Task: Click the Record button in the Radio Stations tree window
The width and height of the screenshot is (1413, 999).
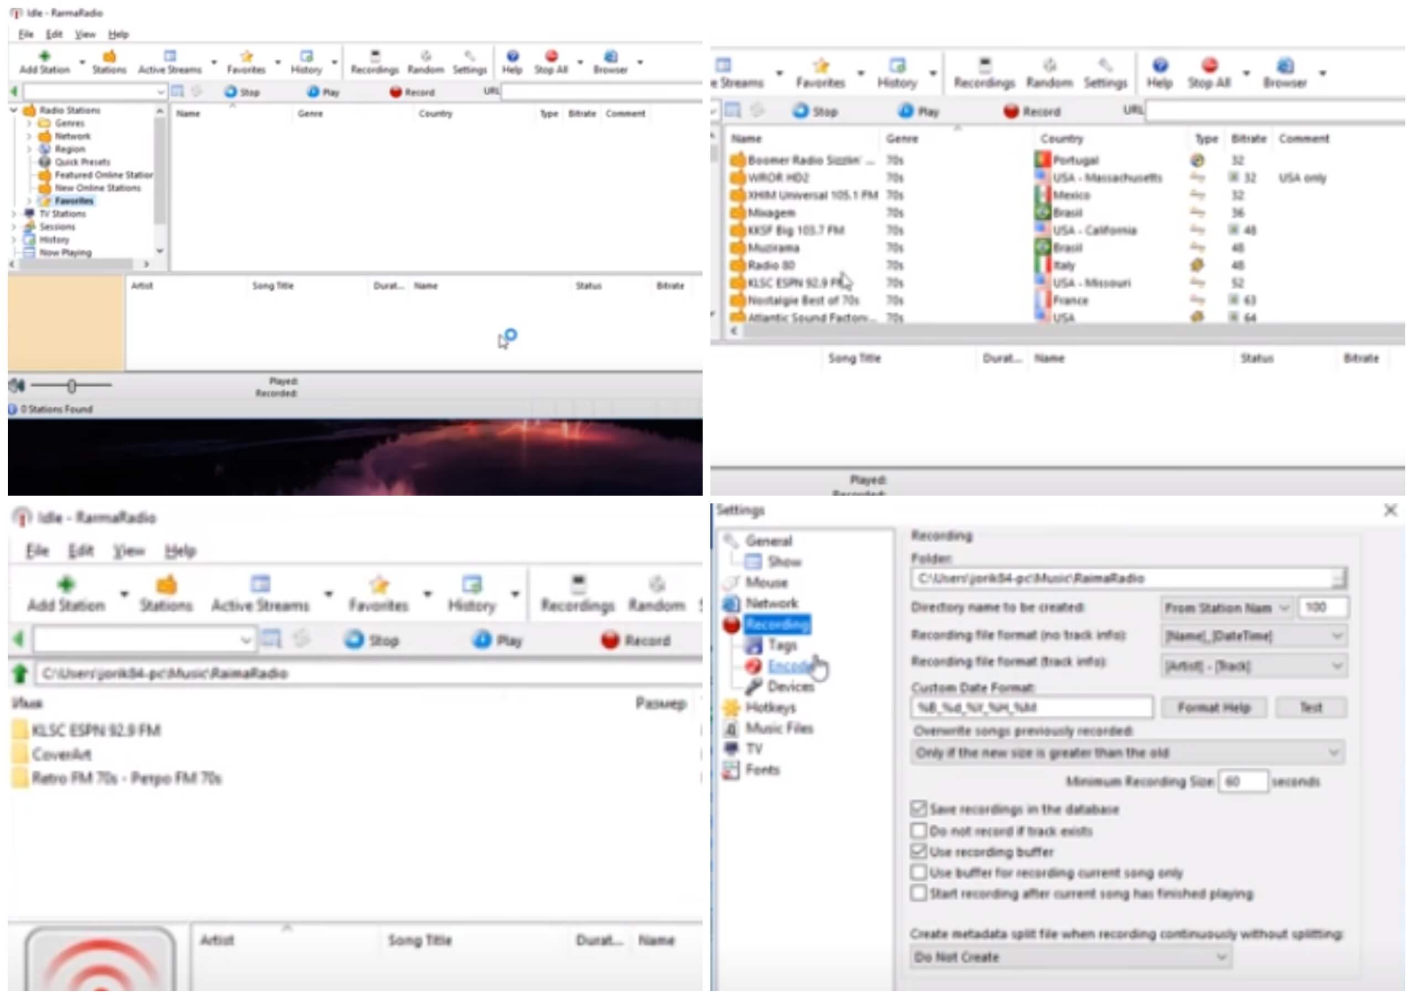Action: (412, 92)
